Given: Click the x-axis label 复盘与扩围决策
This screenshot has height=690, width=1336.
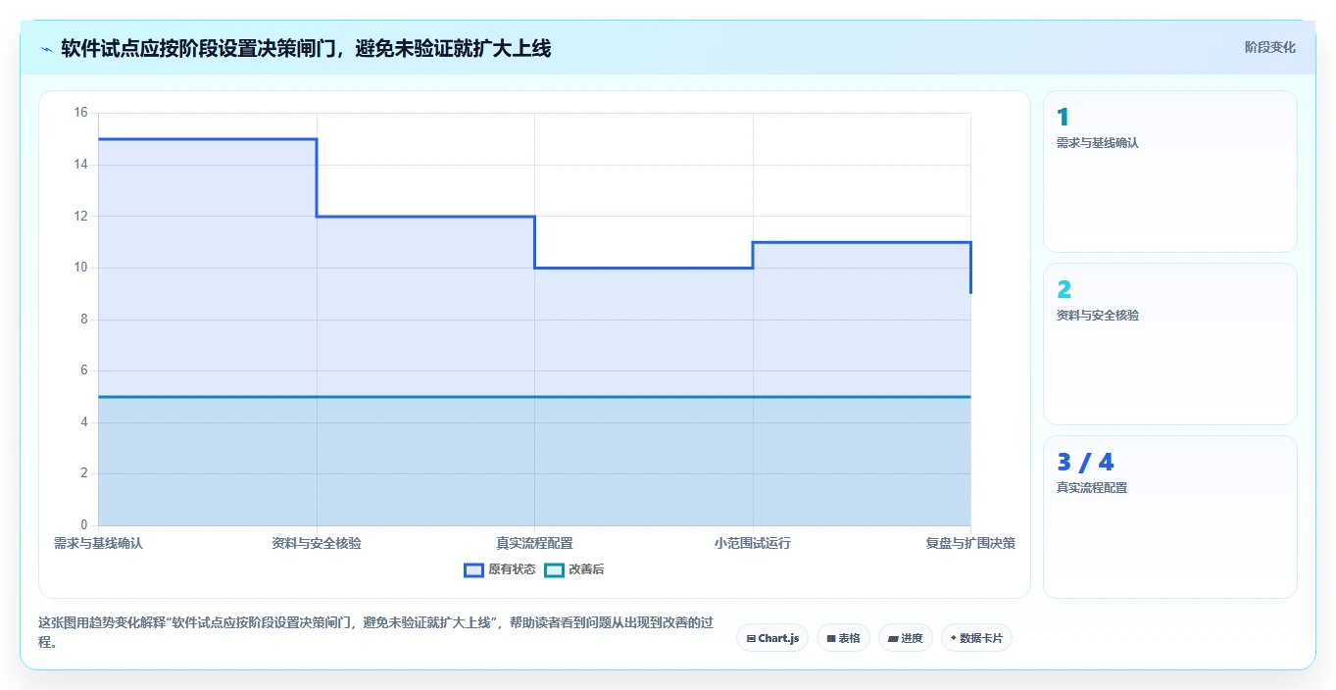Looking at the screenshot, I should click(970, 543).
